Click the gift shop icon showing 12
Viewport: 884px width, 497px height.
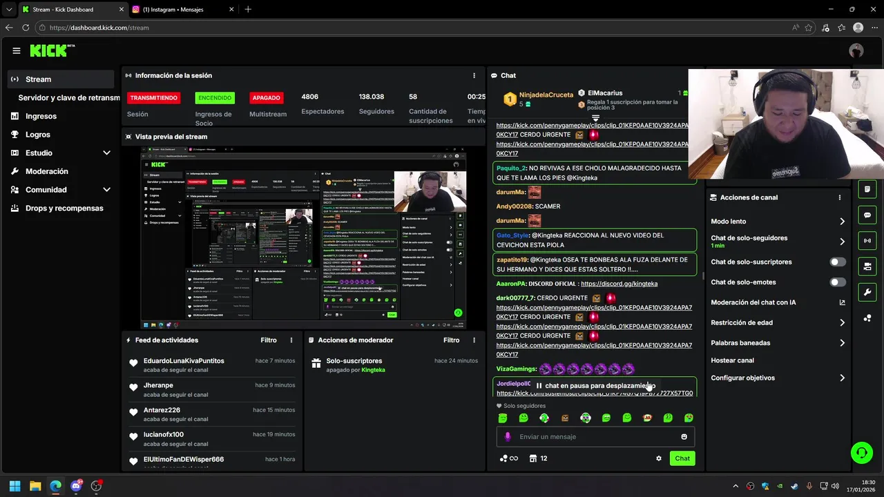538,458
